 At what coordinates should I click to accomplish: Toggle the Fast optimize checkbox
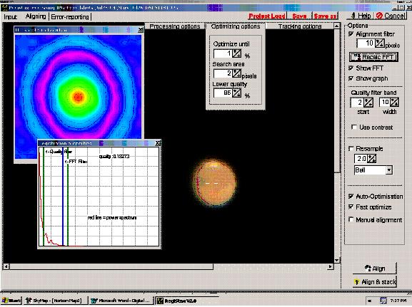click(351, 207)
